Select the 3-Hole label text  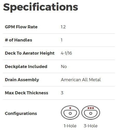91,126
